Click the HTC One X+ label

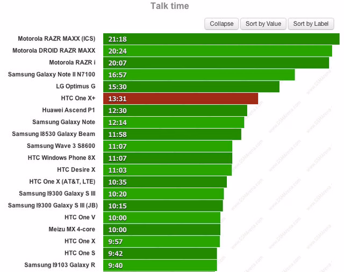tap(78, 98)
